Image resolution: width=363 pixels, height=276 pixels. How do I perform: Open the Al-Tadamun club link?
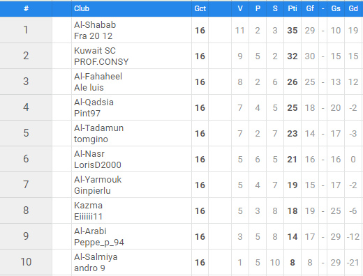pyautogui.click(x=98, y=128)
